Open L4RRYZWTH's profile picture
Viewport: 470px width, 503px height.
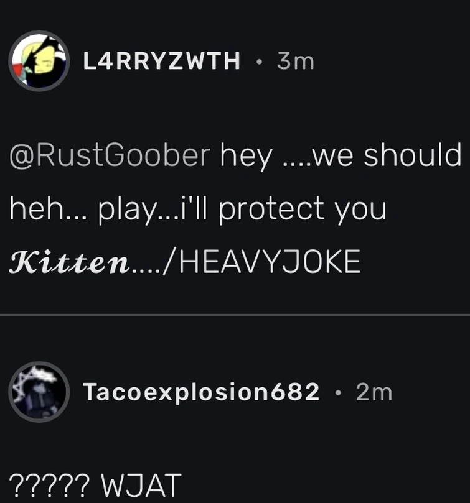(x=39, y=61)
